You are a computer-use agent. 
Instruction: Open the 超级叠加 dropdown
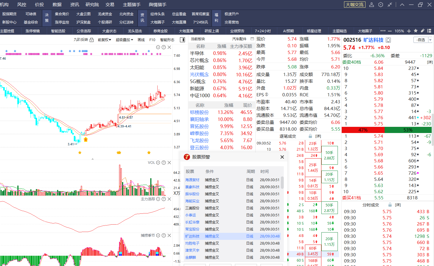click(x=124, y=40)
